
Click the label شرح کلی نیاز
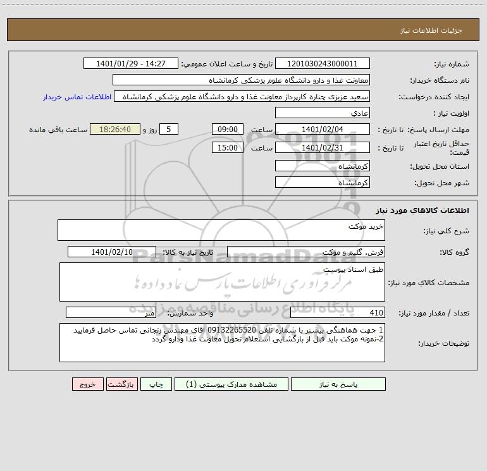point(447,231)
